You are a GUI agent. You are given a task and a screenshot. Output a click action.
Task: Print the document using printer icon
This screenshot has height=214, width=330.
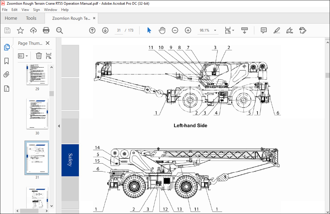(46, 30)
